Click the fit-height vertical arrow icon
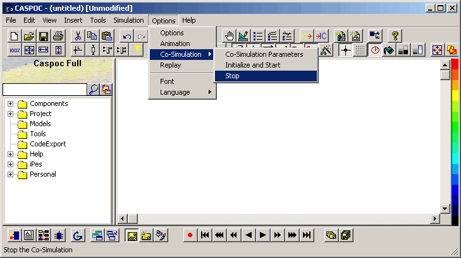This screenshot has width=461, height=258. (58, 50)
